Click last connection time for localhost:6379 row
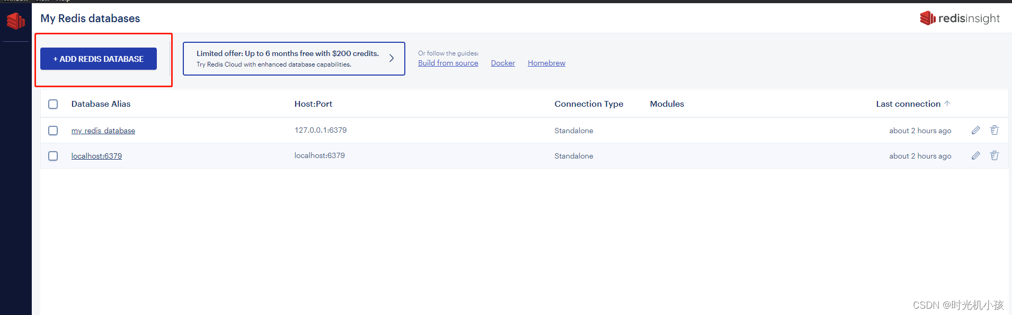Viewport: 1012px width, 315px height. click(920, 156)
